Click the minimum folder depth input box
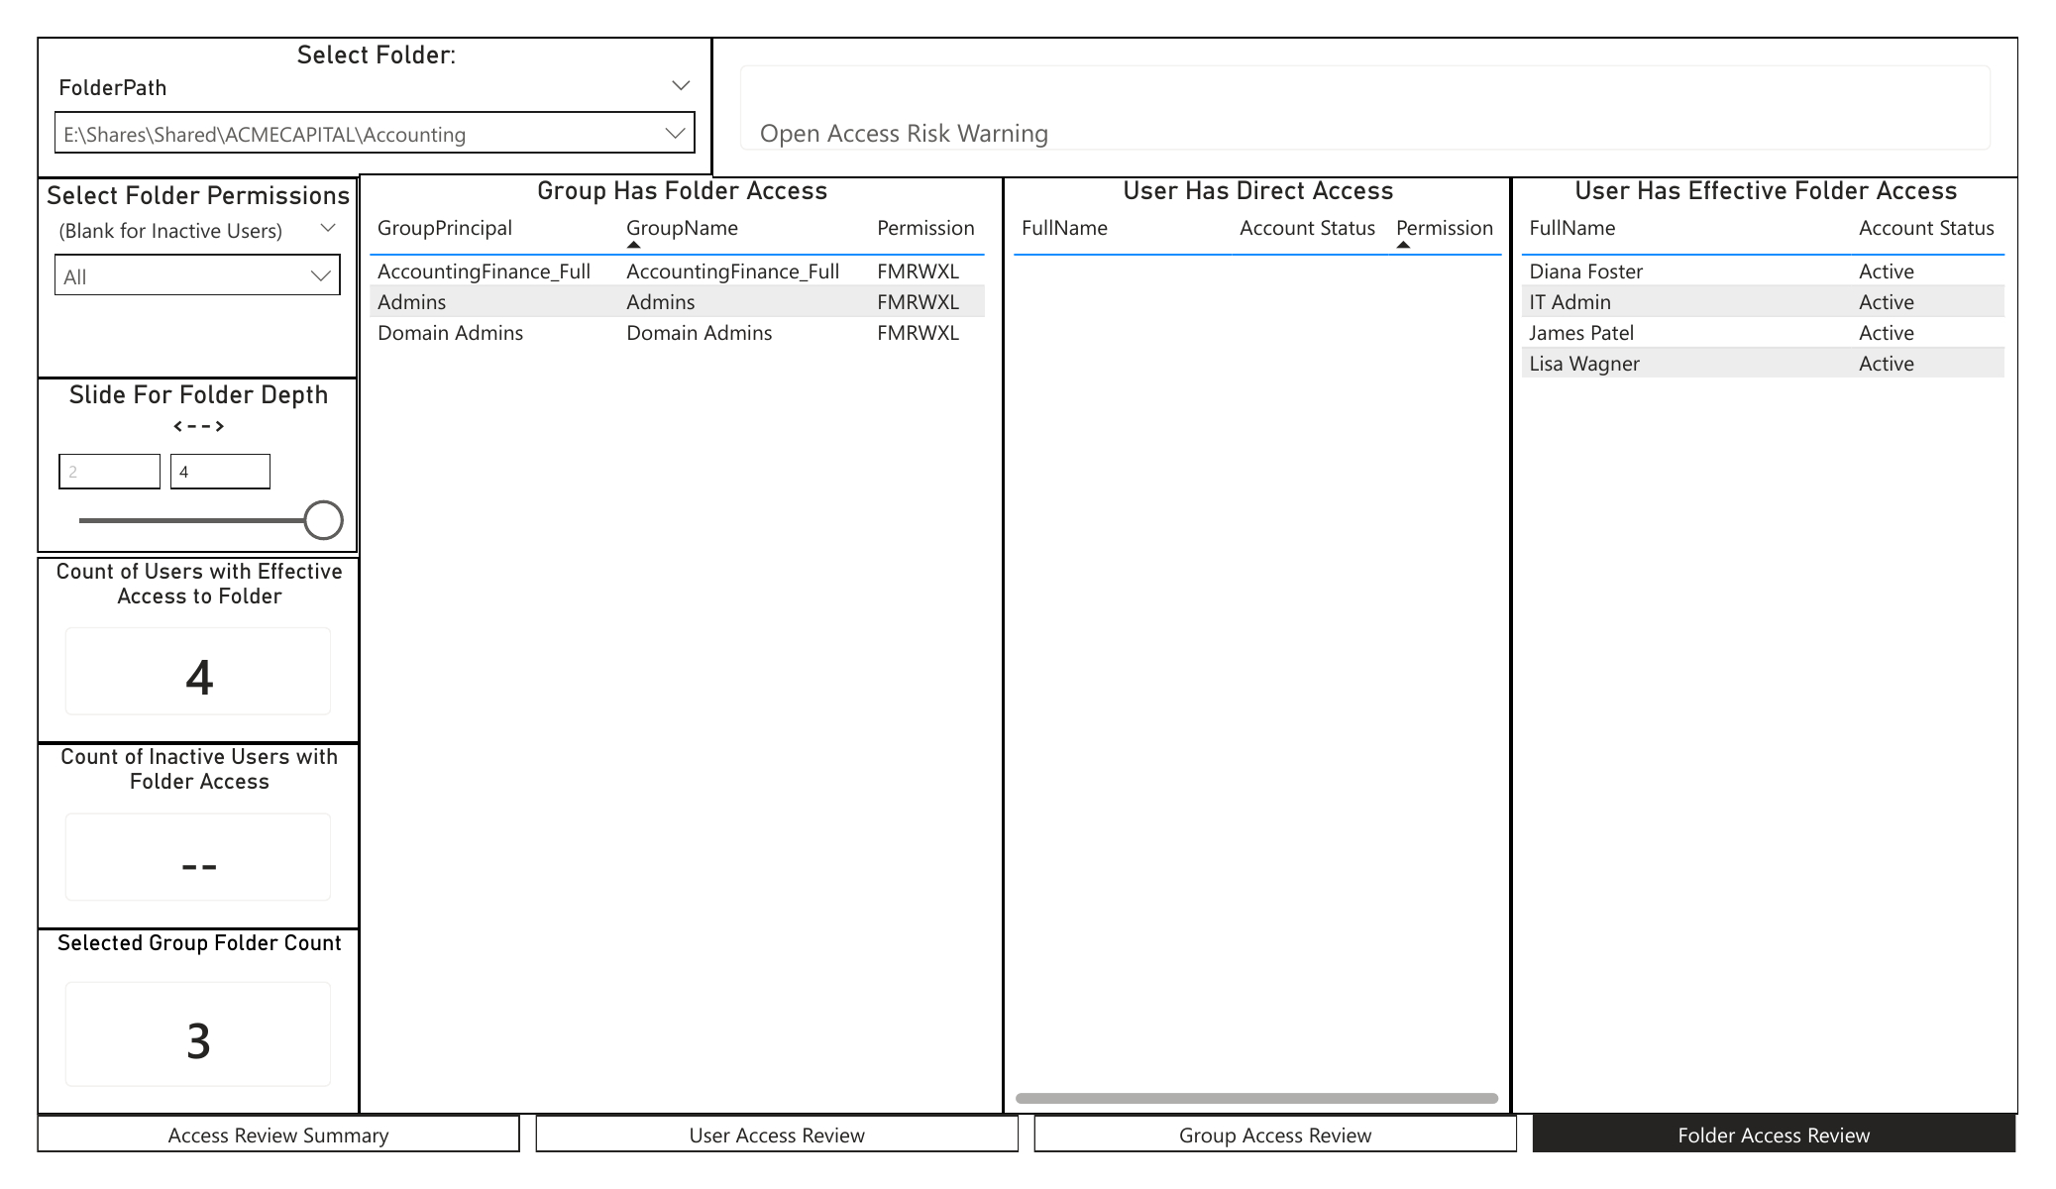Image resolution: width=2056 pixels, height=1189 pixels. point(109,472)
